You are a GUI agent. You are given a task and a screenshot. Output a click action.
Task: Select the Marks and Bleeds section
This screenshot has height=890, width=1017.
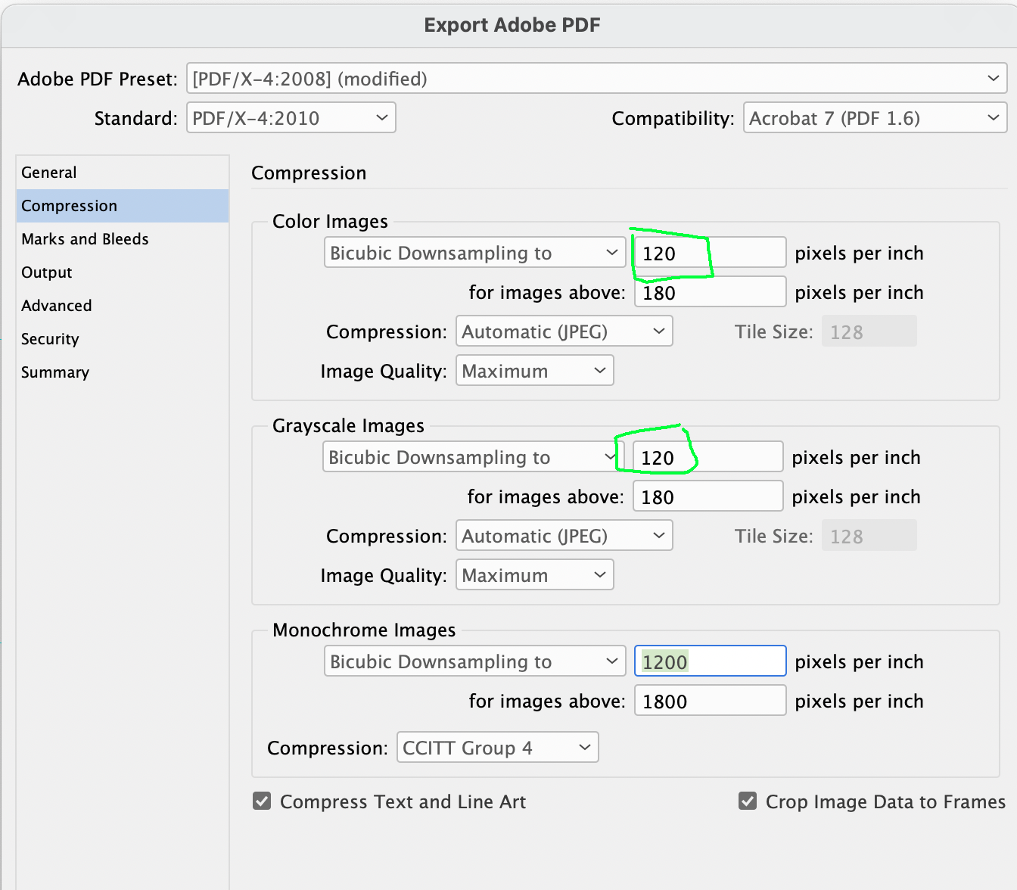[x=85, y=238]
